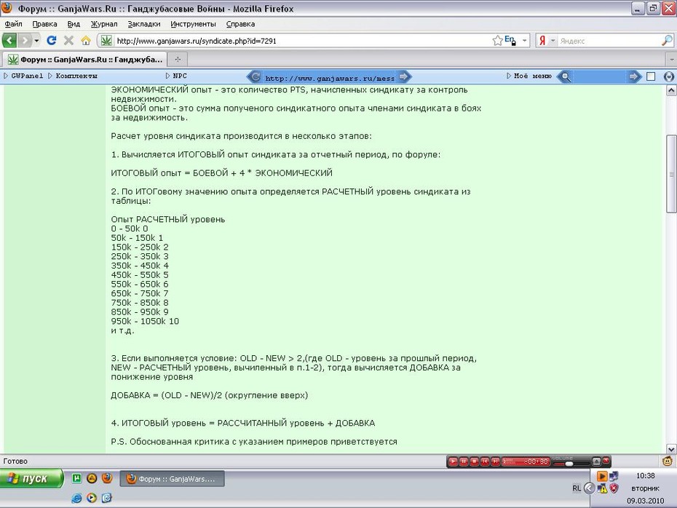Expand the Моё меню item
The width and height of the screenshot is (677, 508).
coord(529,76)
